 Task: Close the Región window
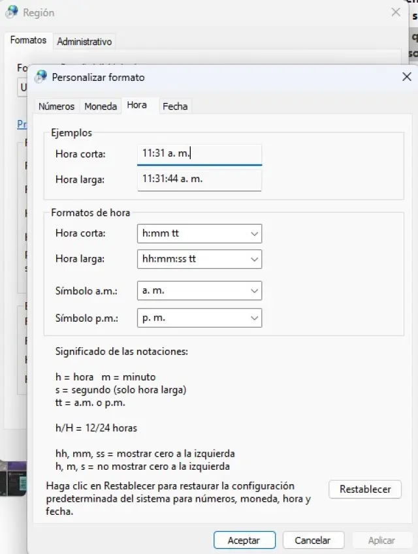point(396,12)
